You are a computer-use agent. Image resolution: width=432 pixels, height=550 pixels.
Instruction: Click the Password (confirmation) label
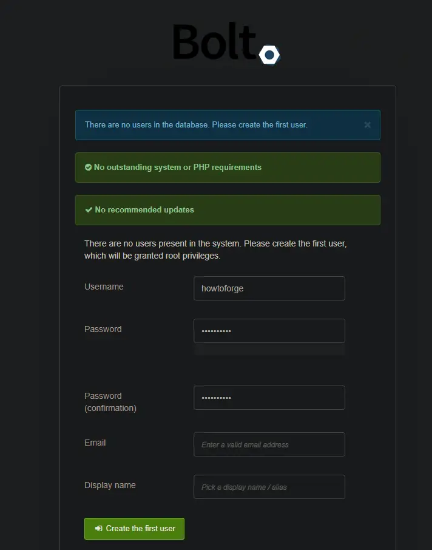[110, 402]
